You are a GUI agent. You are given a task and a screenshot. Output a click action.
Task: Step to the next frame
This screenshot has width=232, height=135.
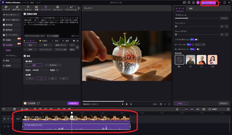click(x=131, y=104)
